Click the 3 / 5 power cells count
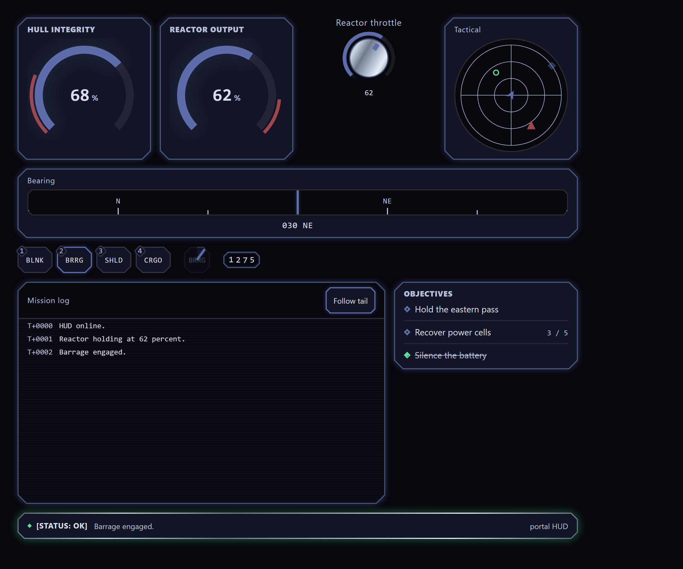 tap(557, 333)
